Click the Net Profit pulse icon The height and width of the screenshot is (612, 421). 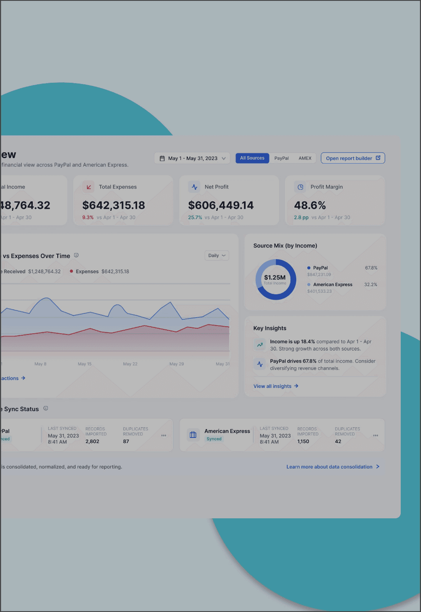click(x=195, y=187)
